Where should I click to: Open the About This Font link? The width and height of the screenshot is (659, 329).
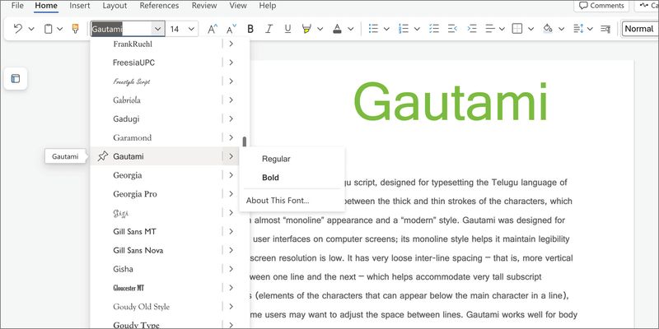tap(278, 201)
